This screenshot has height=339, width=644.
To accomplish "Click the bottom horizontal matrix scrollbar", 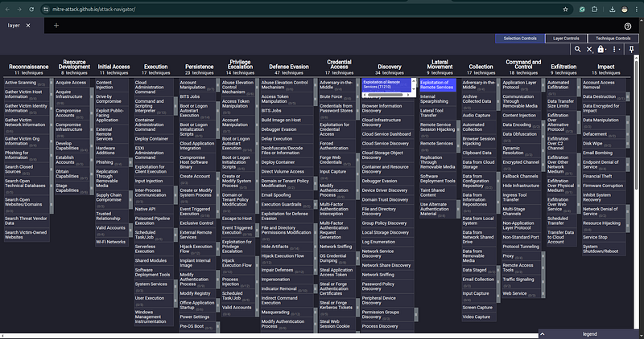I will (x=269, y=335).
